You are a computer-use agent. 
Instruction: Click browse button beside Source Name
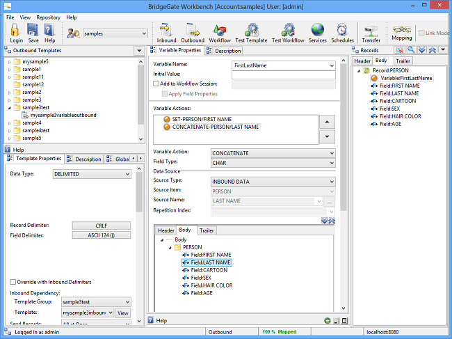(329, 201)
